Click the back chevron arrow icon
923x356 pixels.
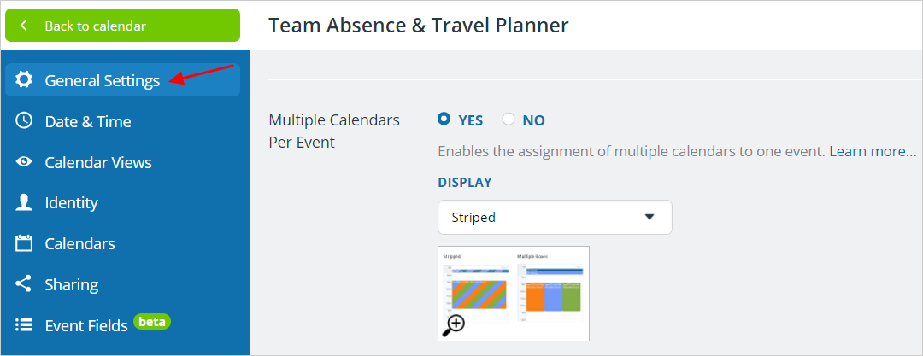click(x=24, y=26)
